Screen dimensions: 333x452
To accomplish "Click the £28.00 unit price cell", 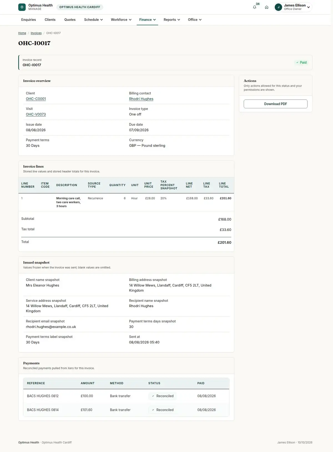I will click(x=150, y=198).
